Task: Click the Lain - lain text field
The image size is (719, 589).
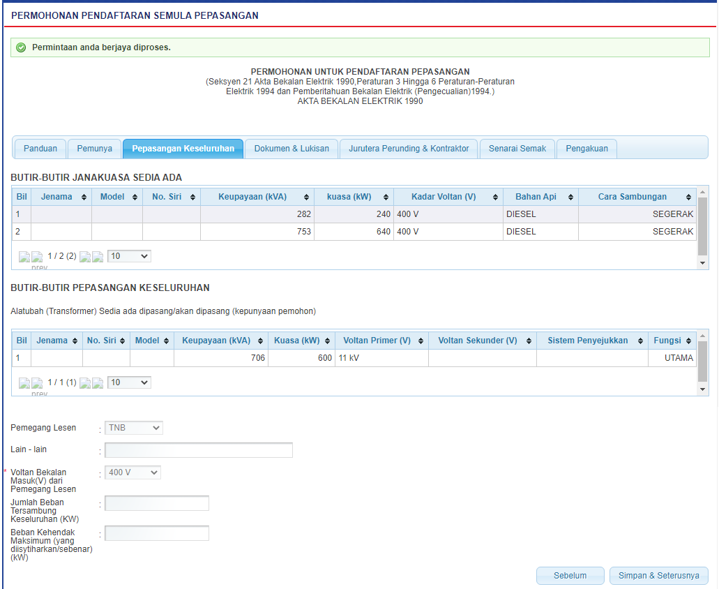Action: click(199, 450)
